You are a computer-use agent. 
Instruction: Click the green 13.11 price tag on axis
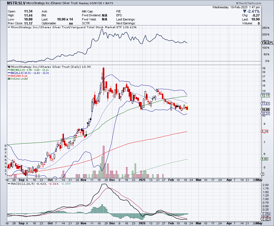tap(265, 96)
